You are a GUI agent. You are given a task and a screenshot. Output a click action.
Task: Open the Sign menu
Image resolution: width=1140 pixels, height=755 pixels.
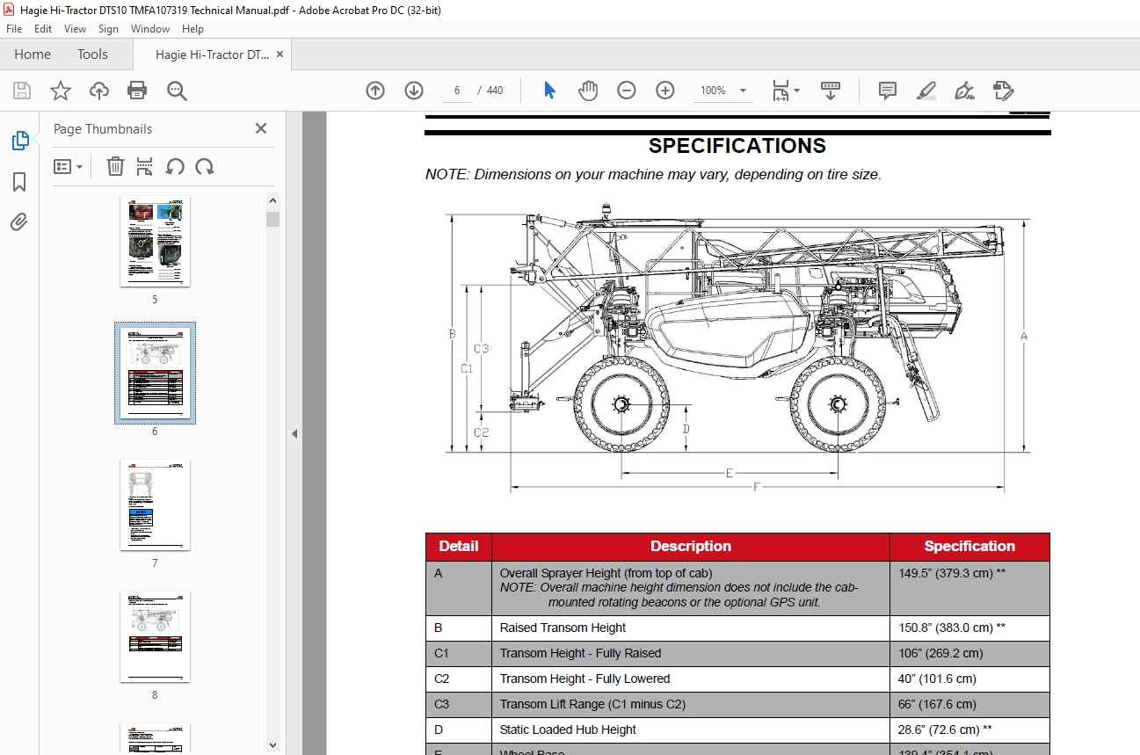[108, 29]
